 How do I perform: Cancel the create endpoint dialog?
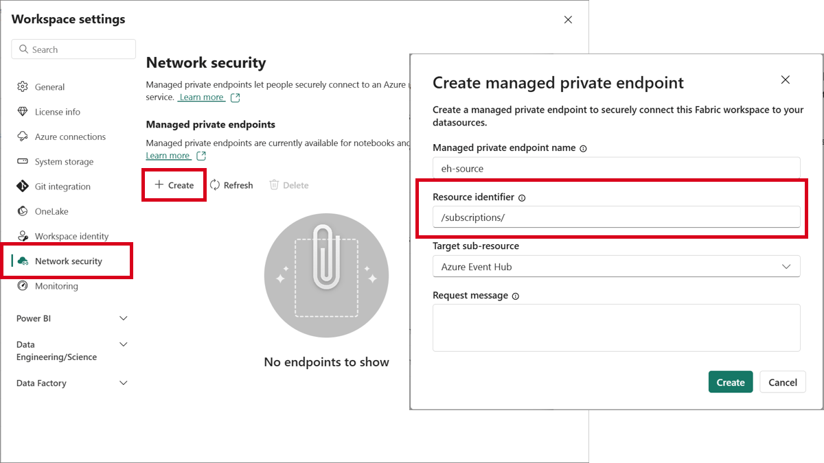(782, 382)
